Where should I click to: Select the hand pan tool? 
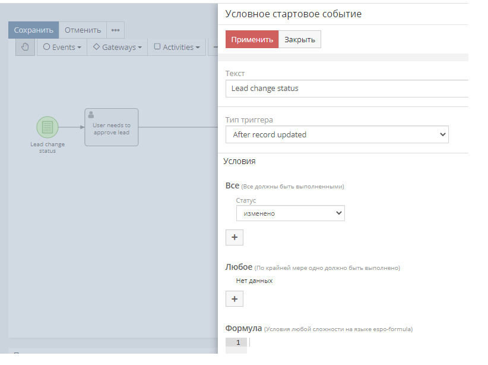click(25, 47)
